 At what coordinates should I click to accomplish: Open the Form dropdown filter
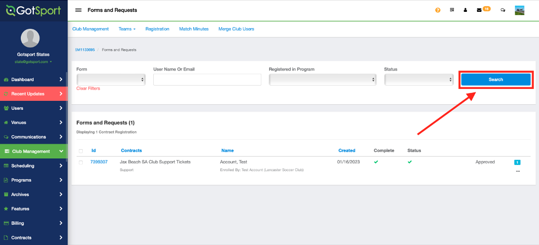click(111, 80)
